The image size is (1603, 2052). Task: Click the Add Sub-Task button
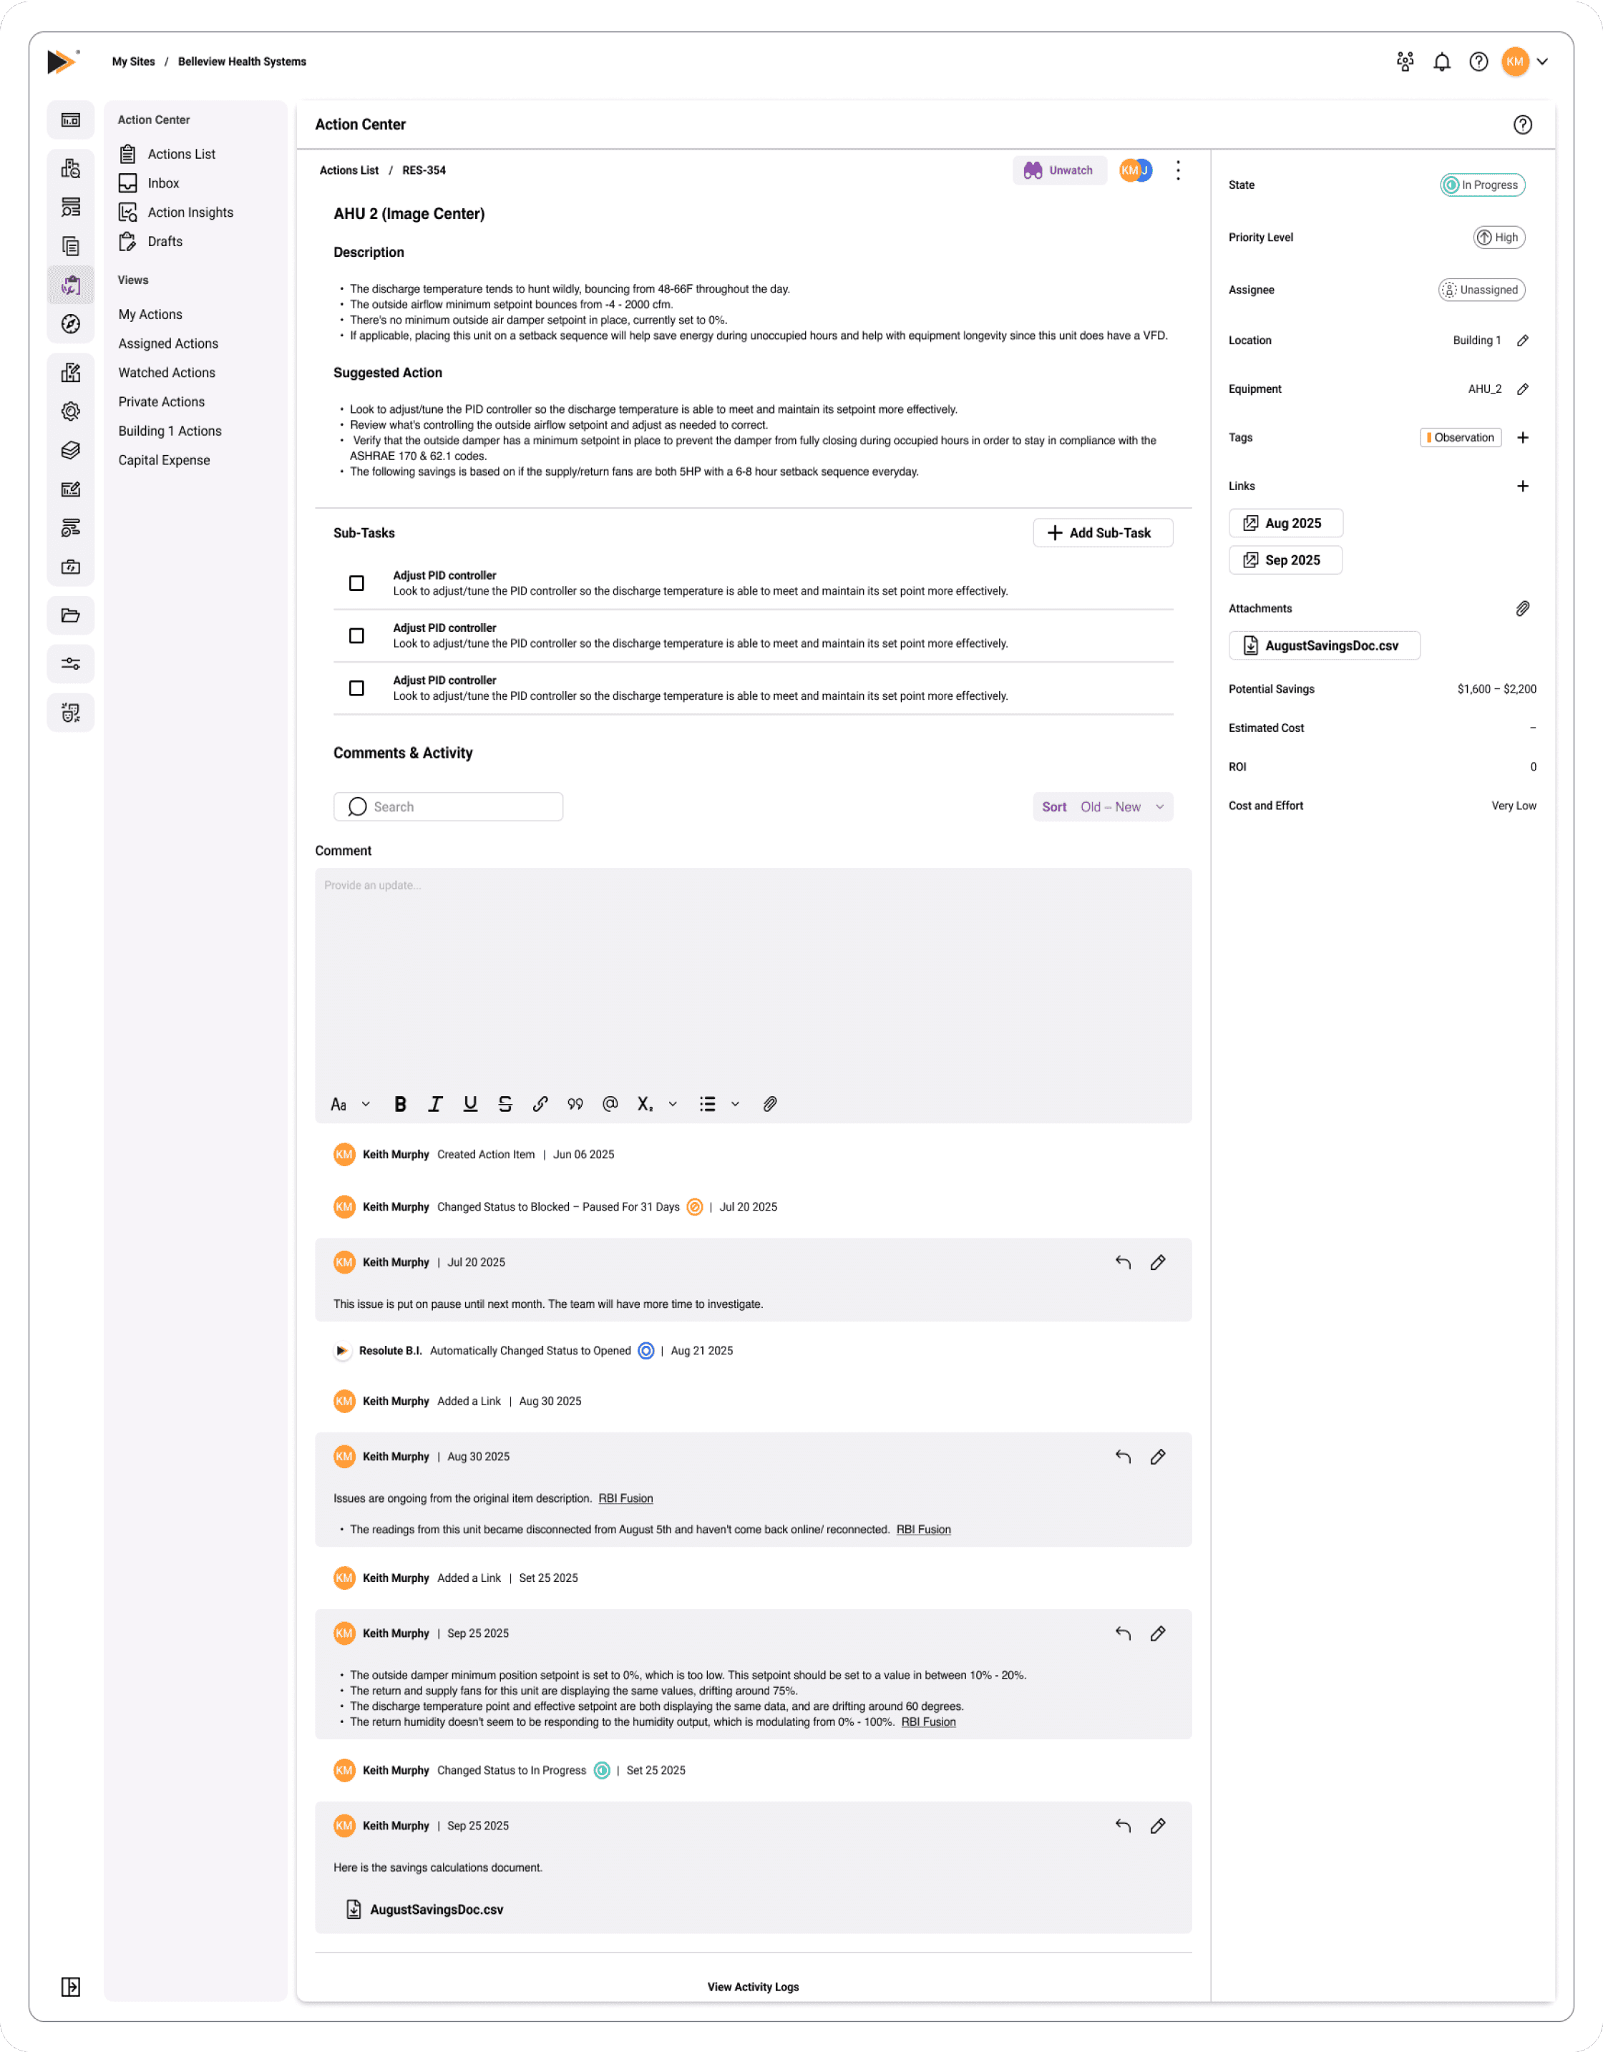click(1102, 533)
